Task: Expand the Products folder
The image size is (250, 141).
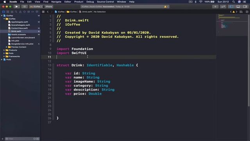Action: (x=4, y=50)
